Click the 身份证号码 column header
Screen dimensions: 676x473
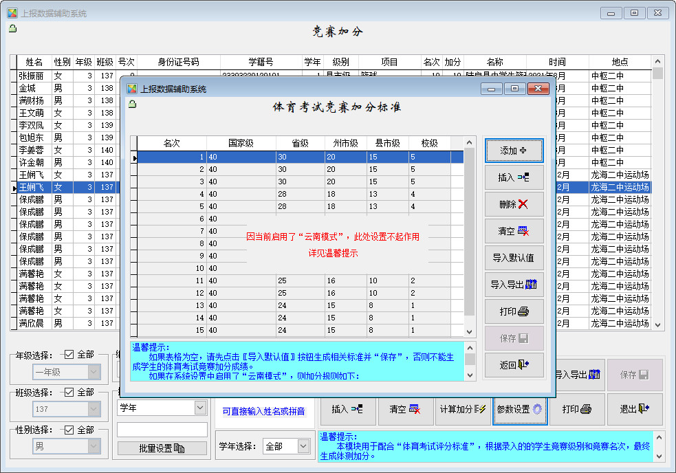point(179,62)
